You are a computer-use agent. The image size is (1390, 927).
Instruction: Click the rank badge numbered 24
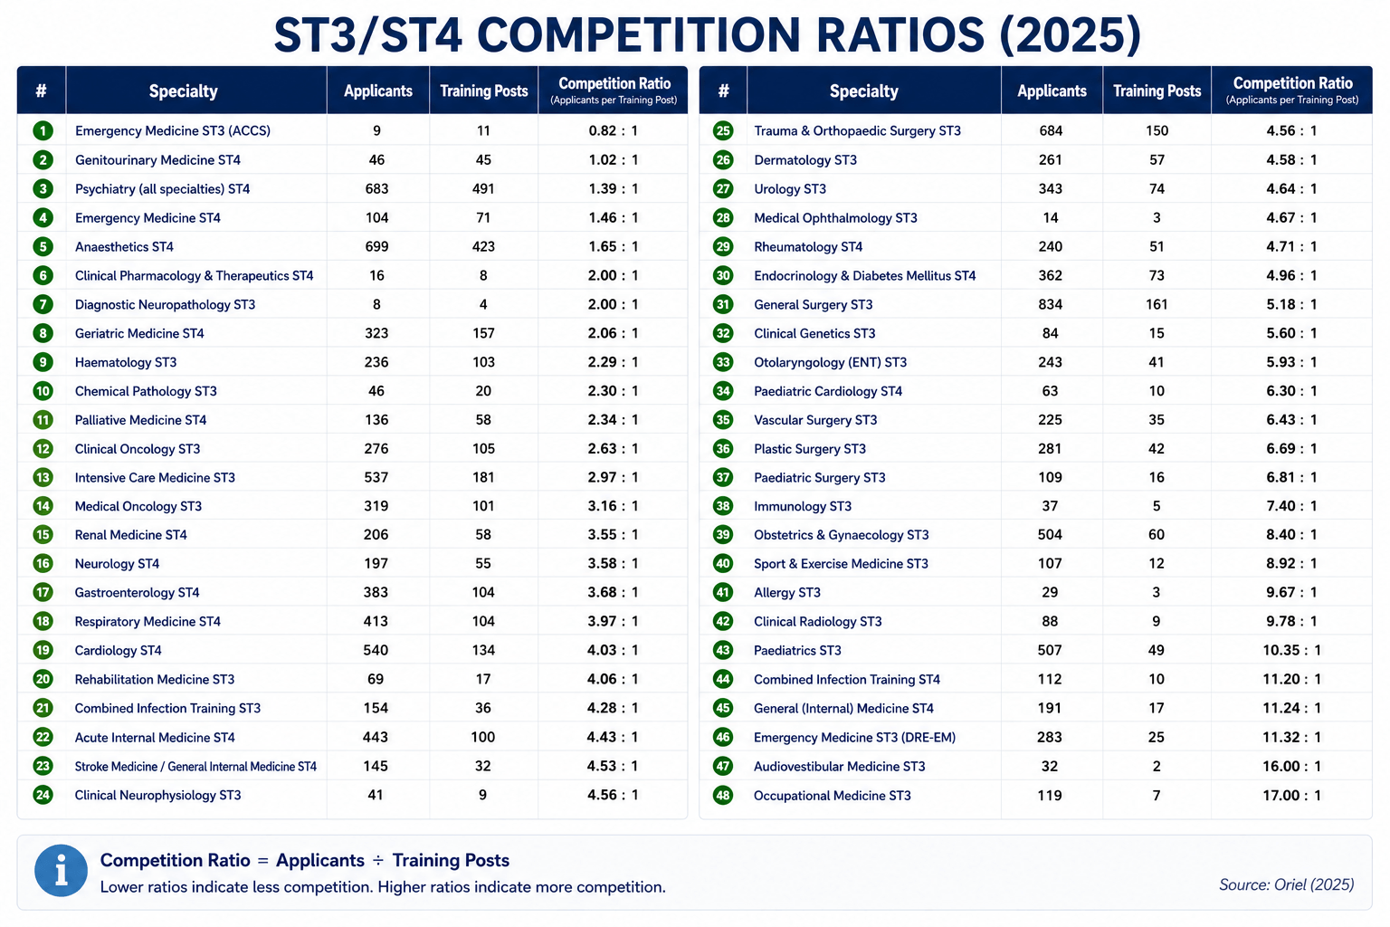click(43, 796)
